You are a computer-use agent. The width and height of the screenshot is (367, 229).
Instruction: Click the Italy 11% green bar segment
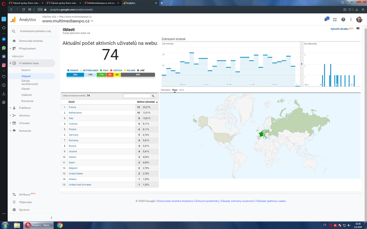tap(101, 75)
